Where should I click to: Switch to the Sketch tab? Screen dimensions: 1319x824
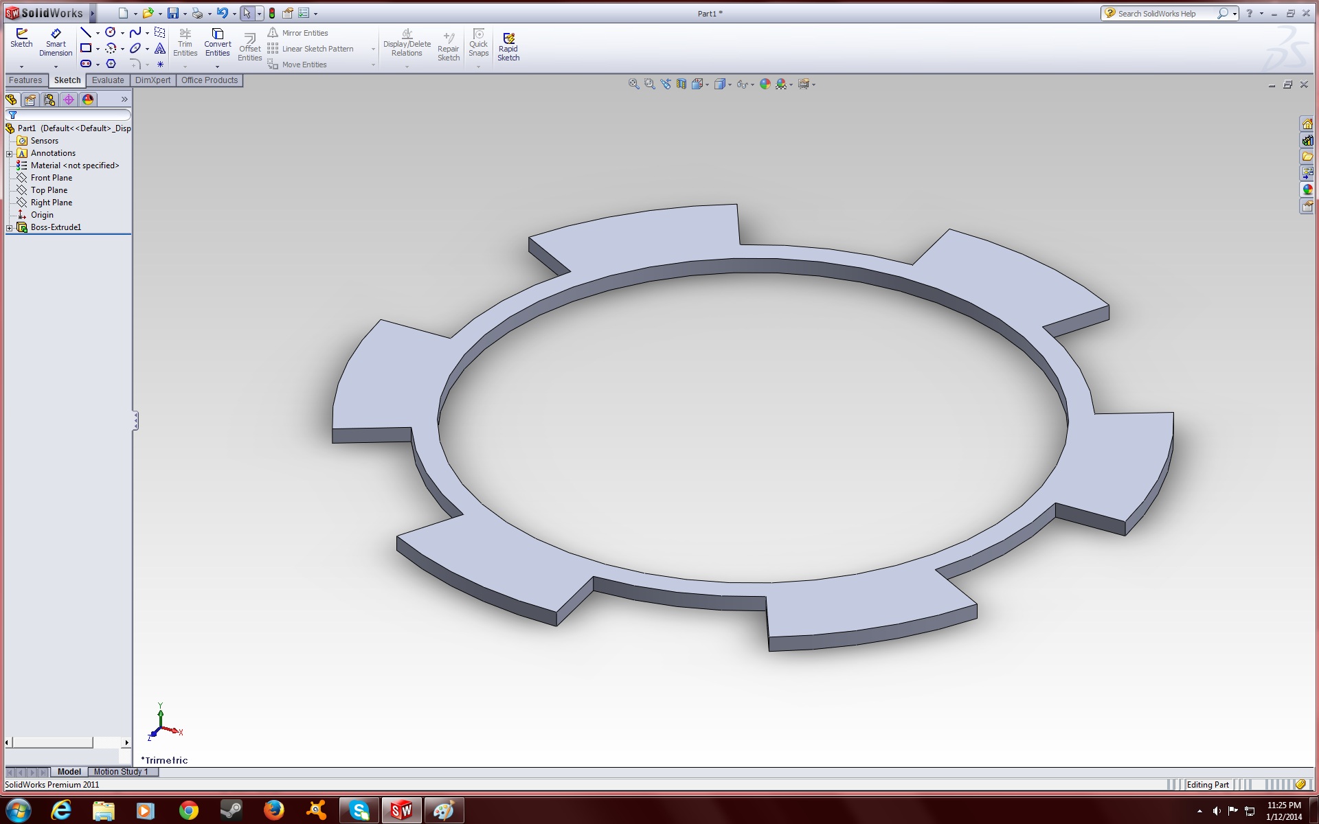(x=67, y=80)
